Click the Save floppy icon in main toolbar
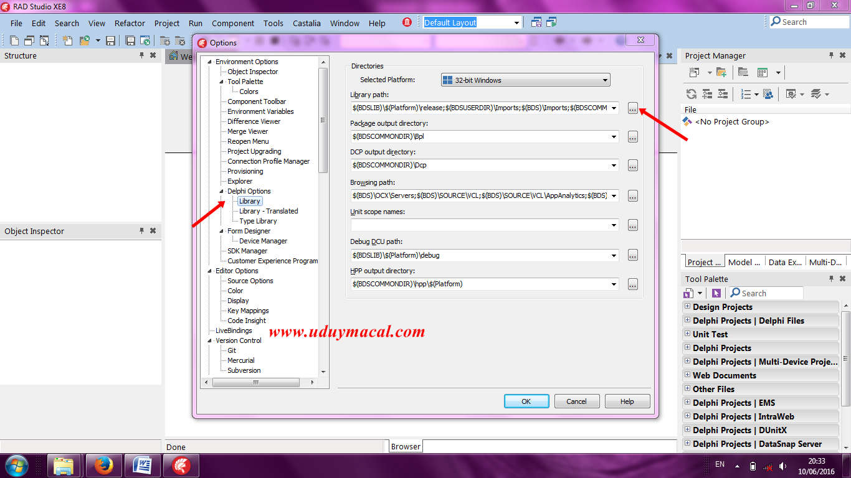This screenshot has width=851, height=478. pos(111,41)
